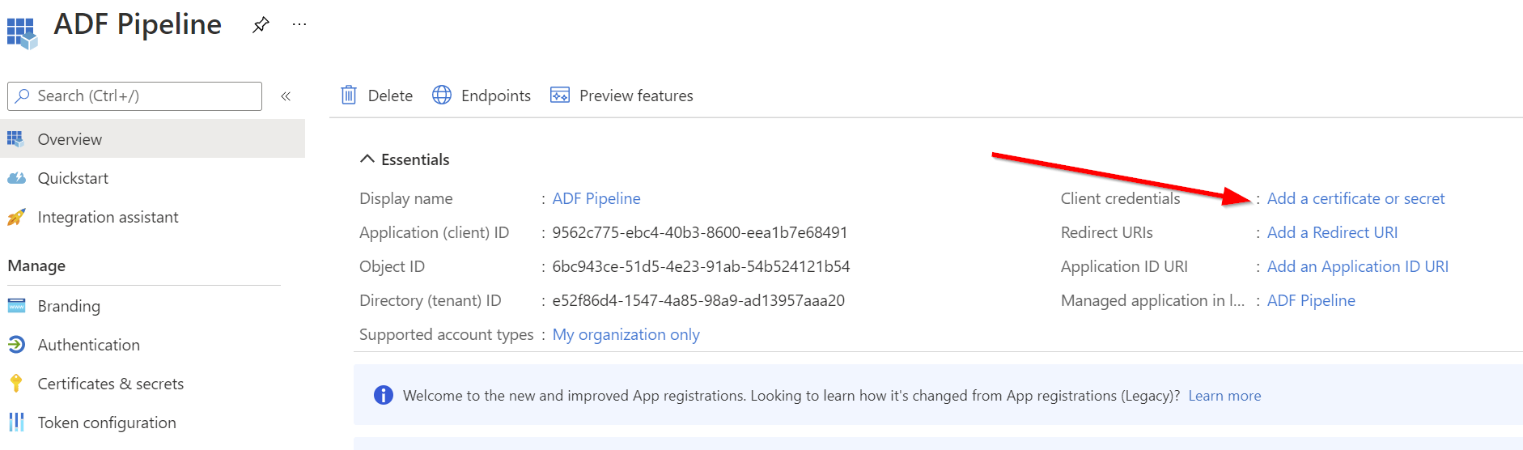Focus the Search (Ctrl+/) box
The image size is (1523, 450).
click(x=134, y=96)
